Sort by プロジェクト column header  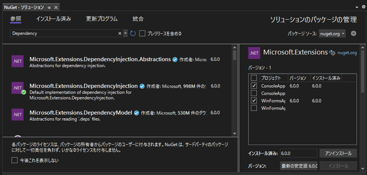pos(273,78)
